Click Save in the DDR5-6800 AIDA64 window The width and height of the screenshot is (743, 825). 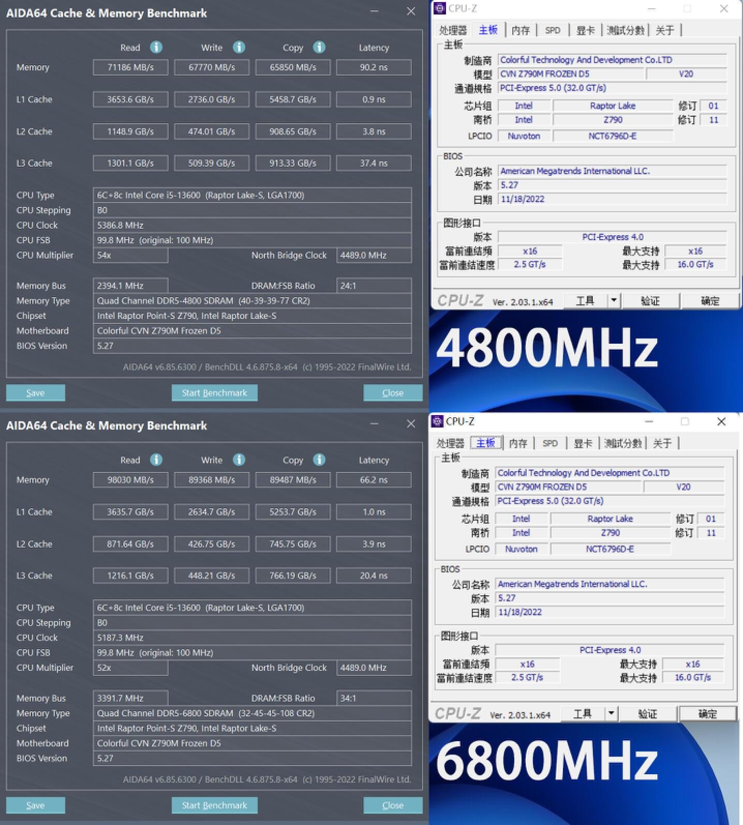[x=36, y=805]
